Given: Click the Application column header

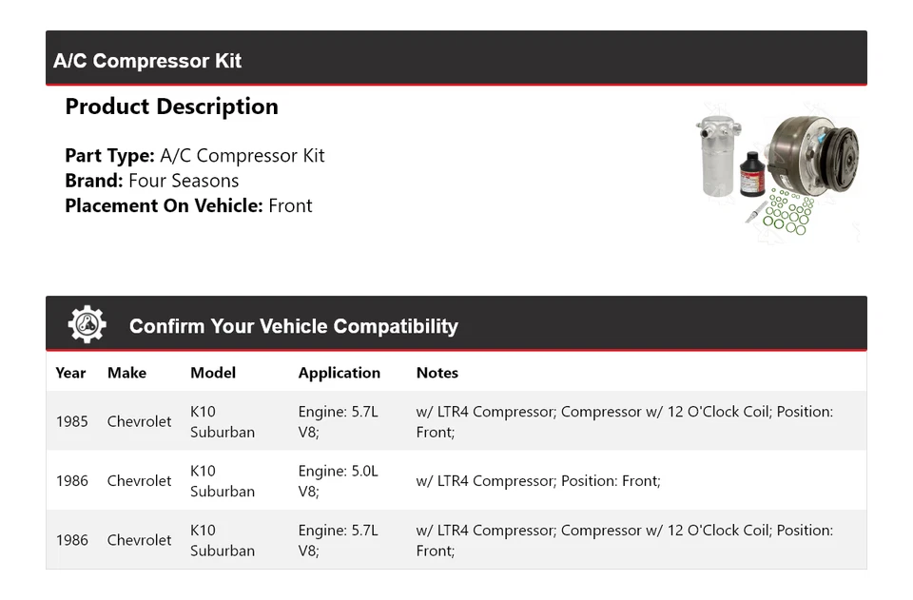Looking at the screenshot, I should [x=339, y=373].
